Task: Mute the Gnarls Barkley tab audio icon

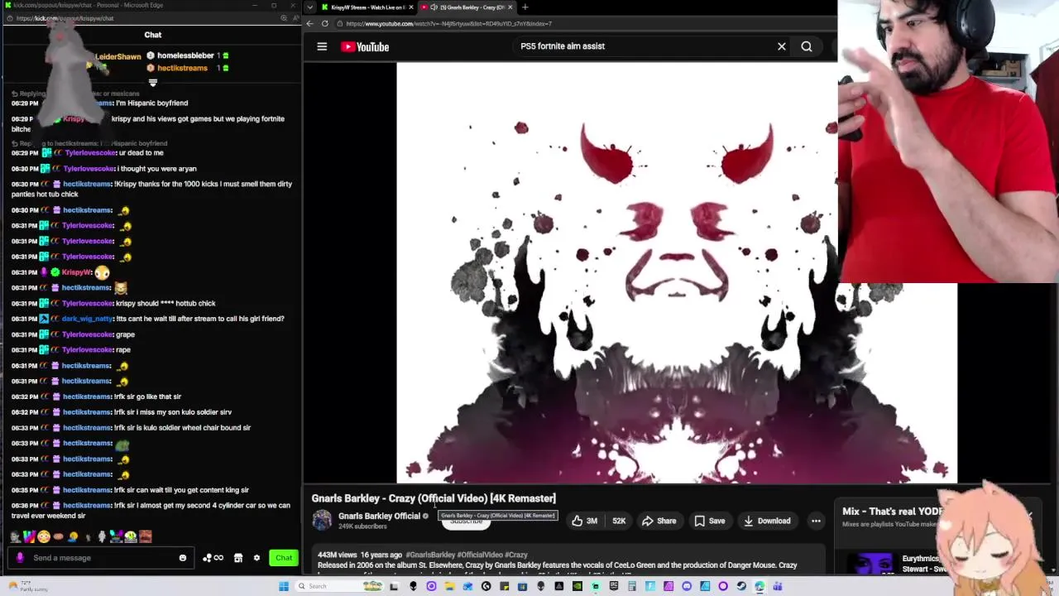Action: [x=434, y=7]
